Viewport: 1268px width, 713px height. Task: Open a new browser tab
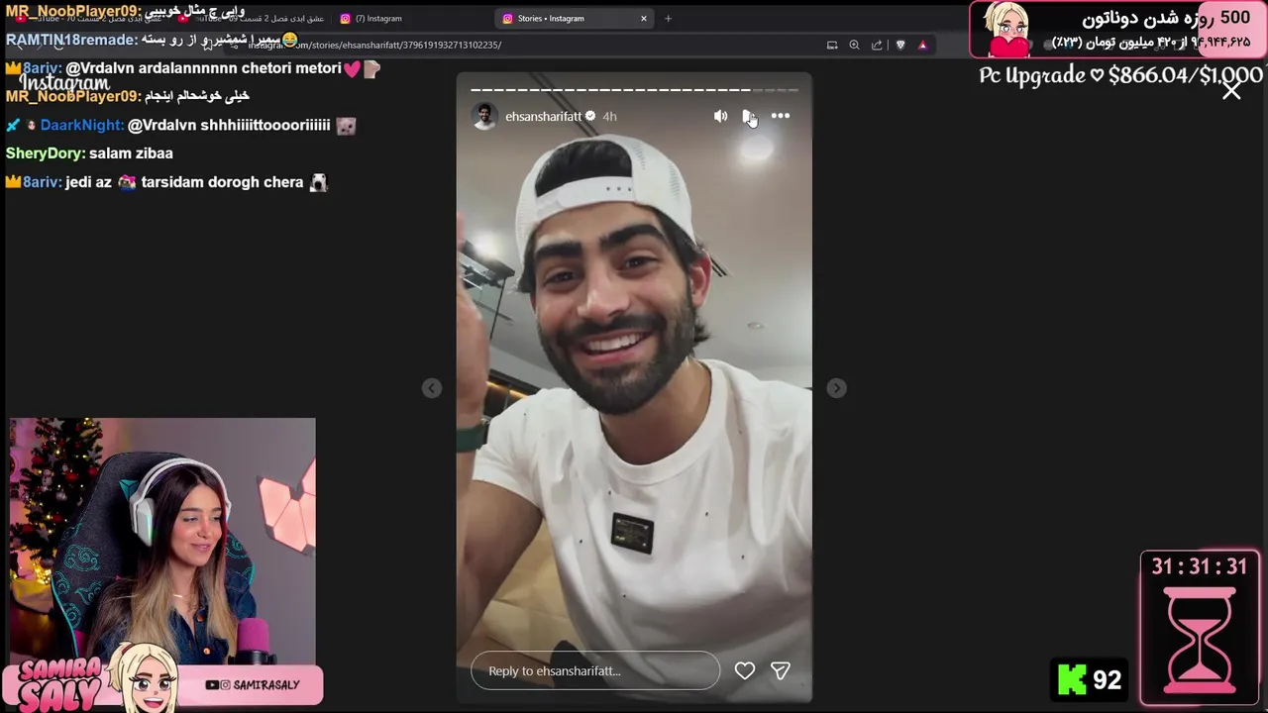(668, 18)
